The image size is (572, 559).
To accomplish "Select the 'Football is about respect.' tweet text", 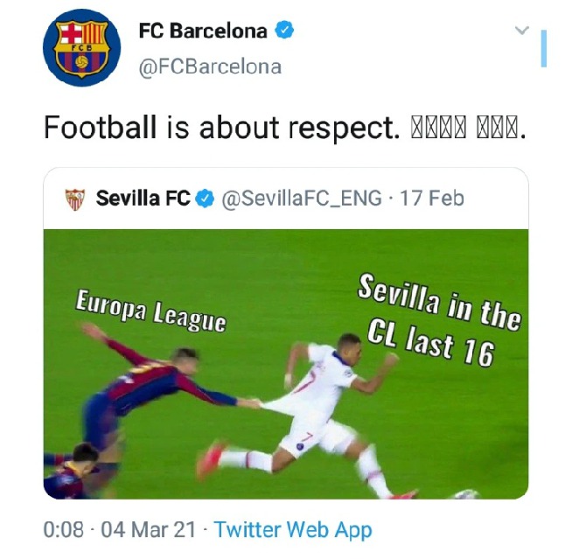I will click(220, 128).
